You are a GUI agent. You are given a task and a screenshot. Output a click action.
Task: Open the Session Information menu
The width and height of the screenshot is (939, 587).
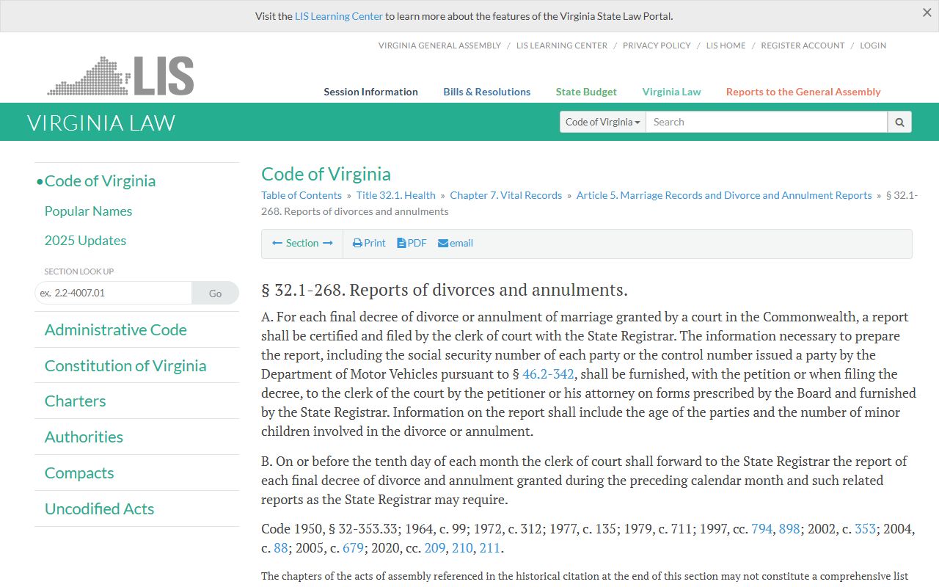tap(370, 92)
